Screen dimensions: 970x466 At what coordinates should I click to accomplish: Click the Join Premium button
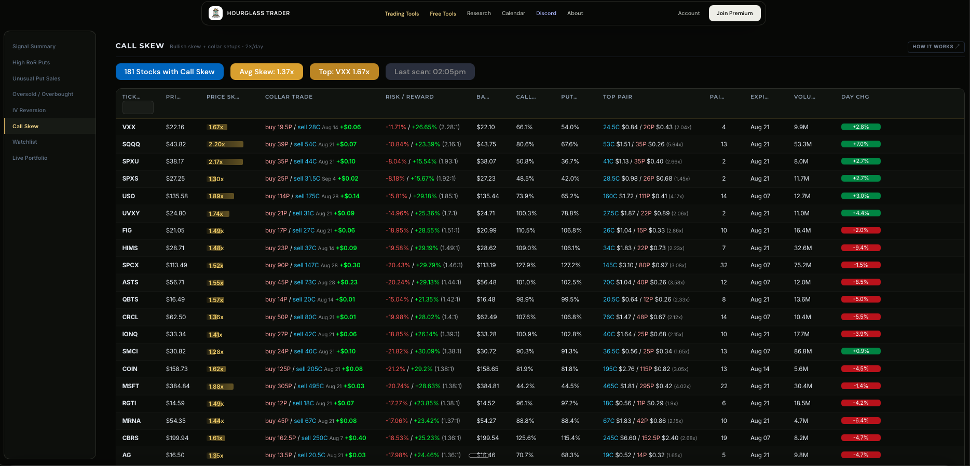734,13
